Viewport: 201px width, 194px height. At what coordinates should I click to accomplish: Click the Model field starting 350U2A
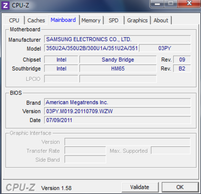pos(91,48)
